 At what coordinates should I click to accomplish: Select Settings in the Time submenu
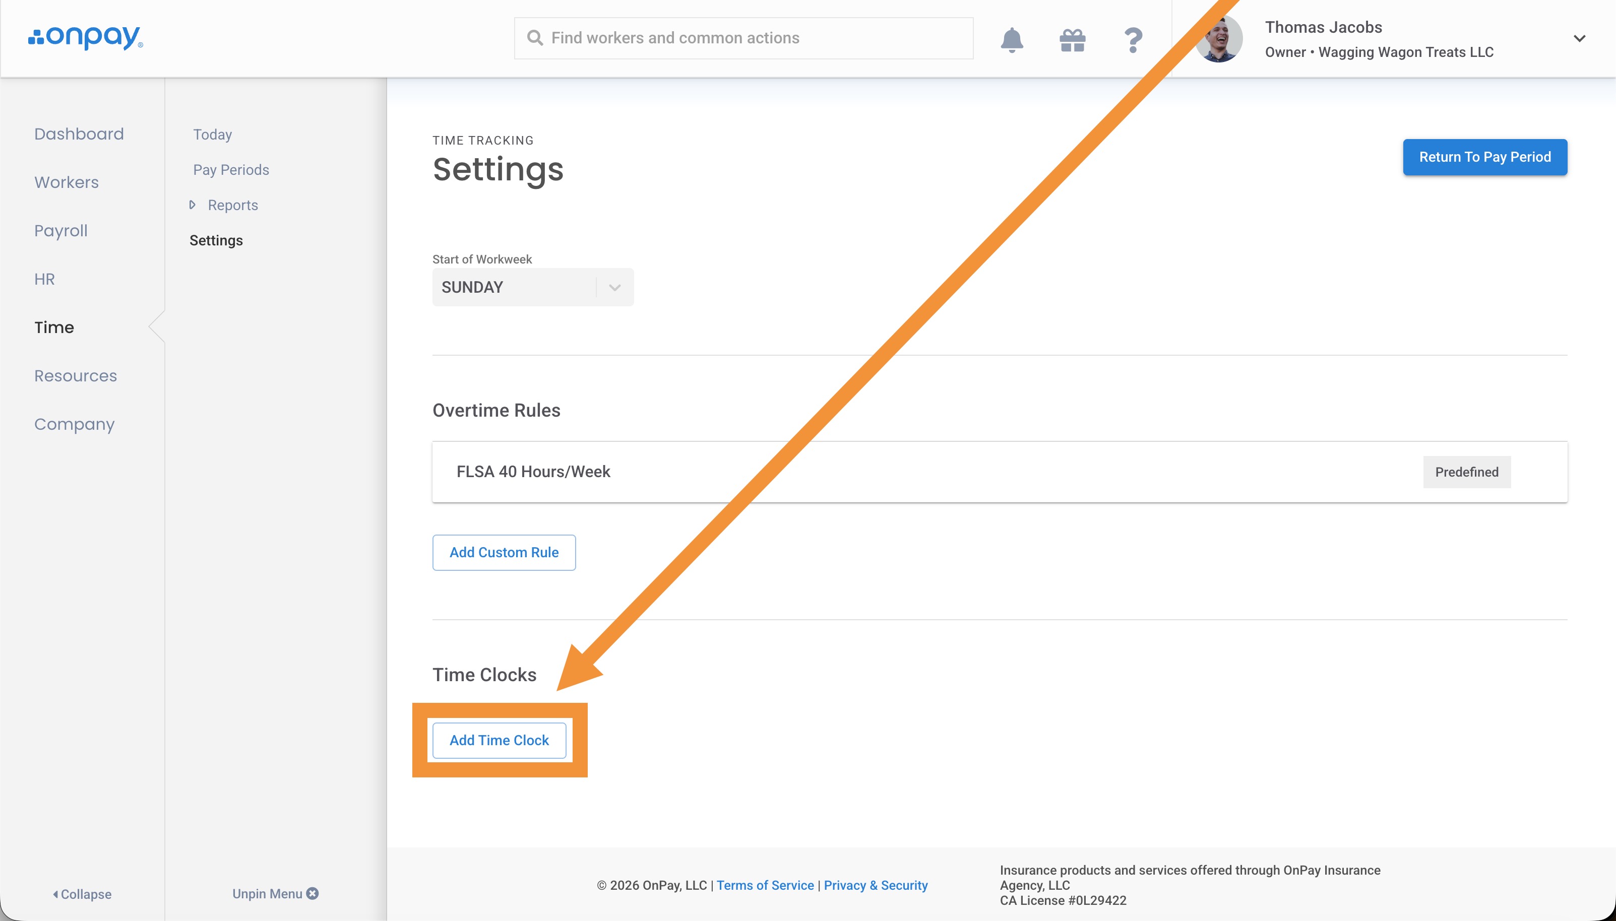tap(216, 240)
